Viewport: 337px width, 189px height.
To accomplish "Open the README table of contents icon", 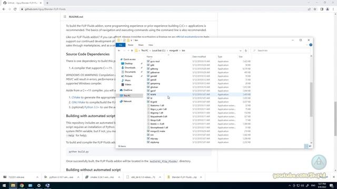I will (x=65, y=17).
